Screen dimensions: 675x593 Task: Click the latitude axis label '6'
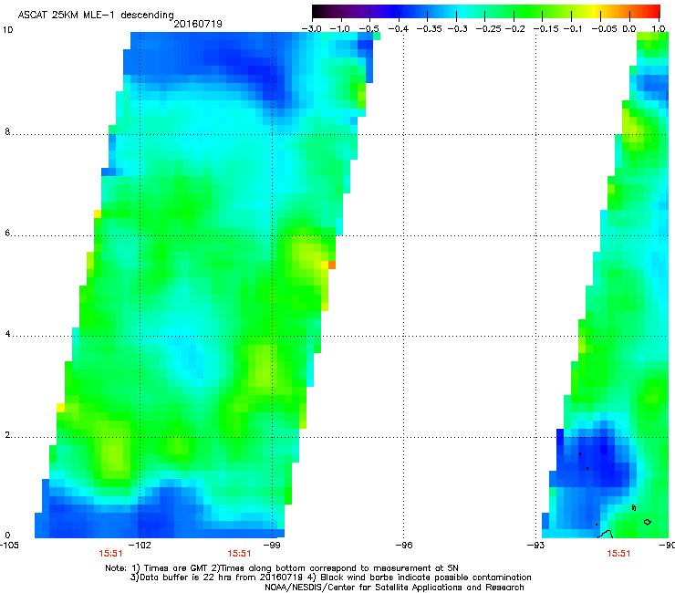(7, 233)
